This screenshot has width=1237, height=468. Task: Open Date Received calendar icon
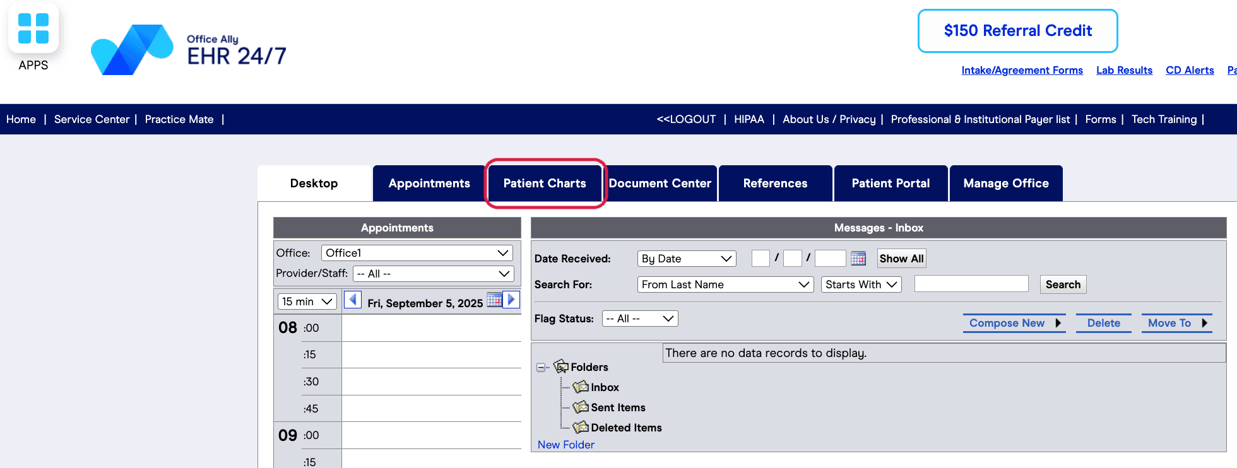pyautogui.click(x=858, y=258)
